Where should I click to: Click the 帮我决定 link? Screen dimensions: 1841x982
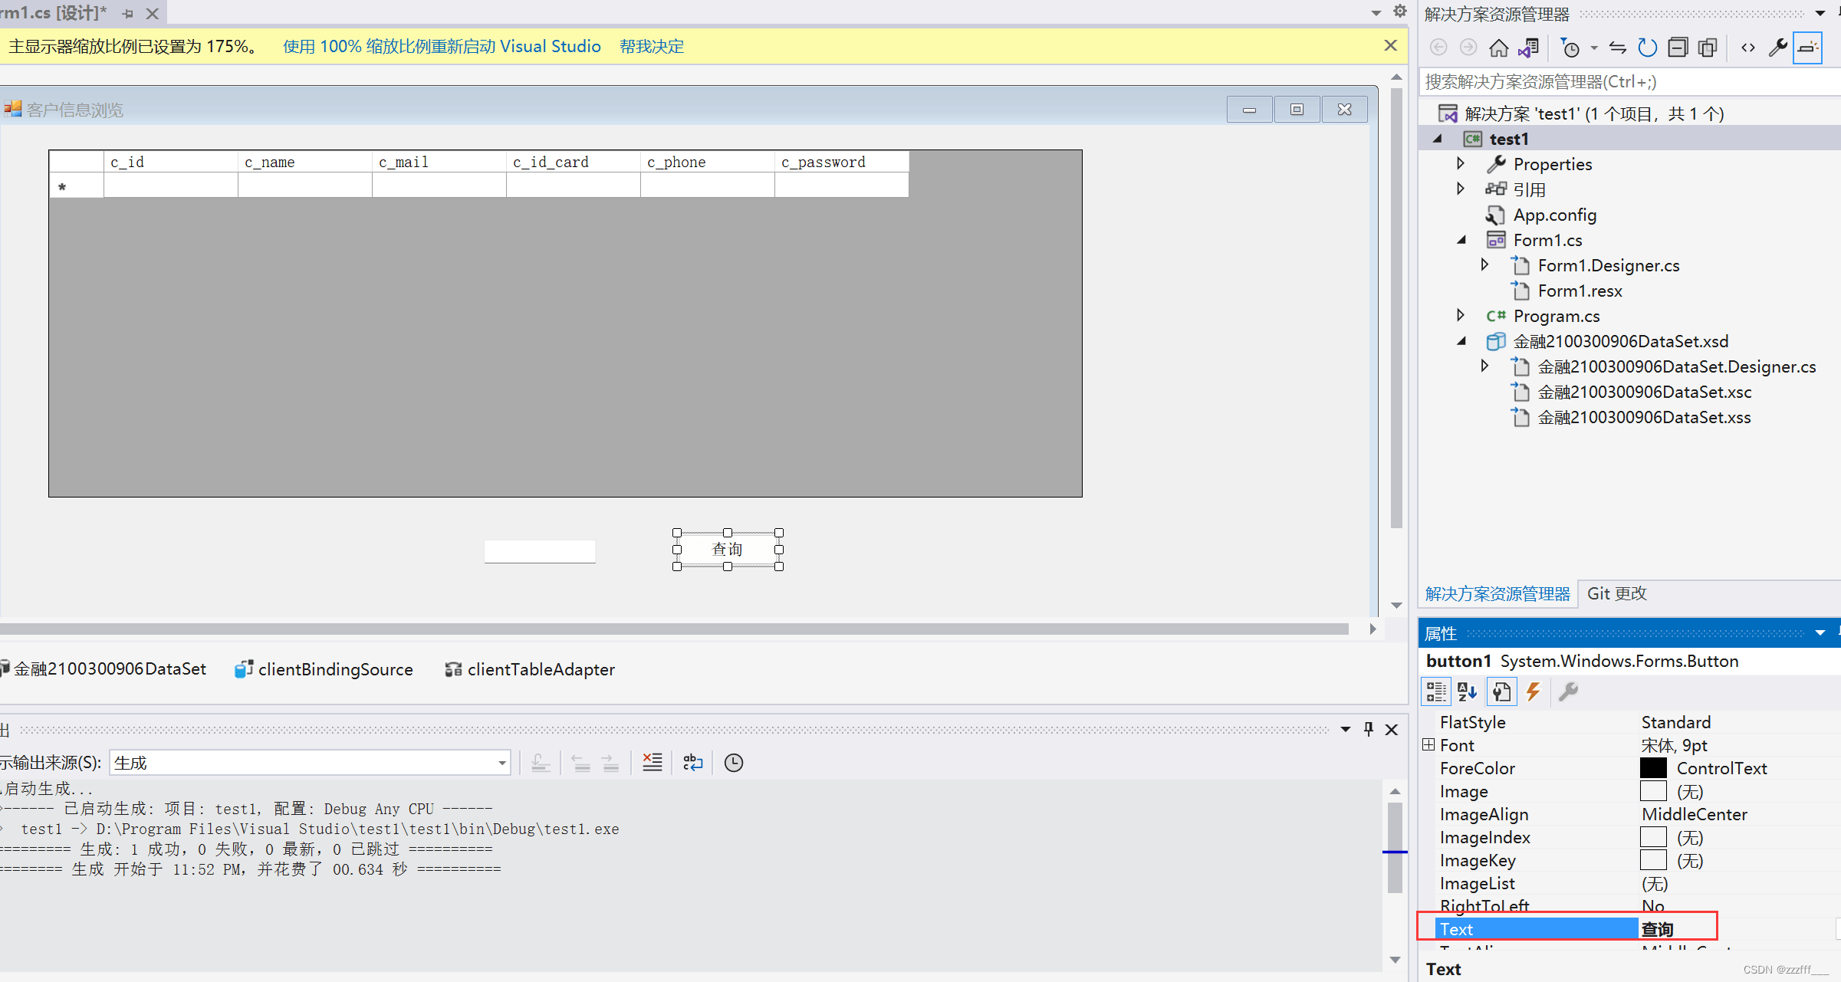652,47
